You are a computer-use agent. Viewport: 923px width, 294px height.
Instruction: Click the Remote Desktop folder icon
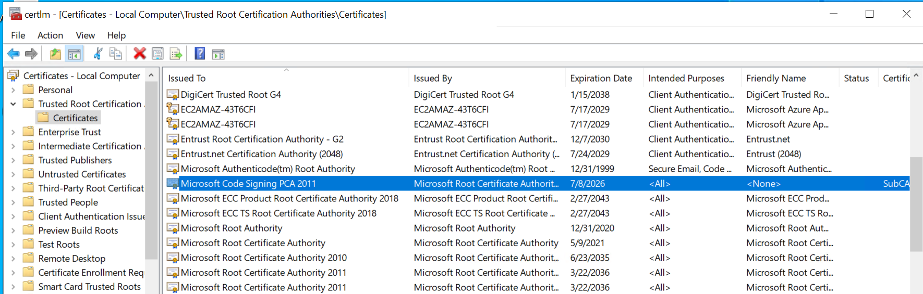tap(29, 258)
